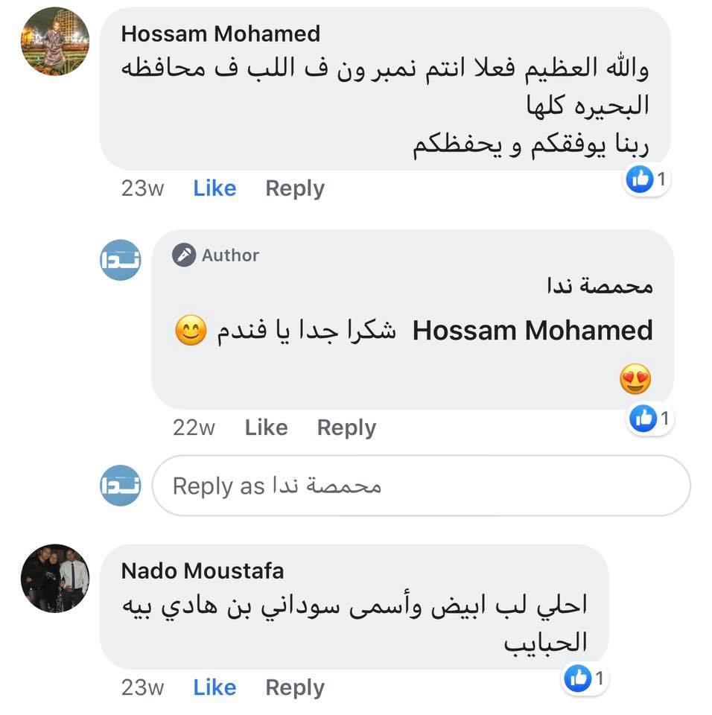Open page avatar next to reply field
The width and height of the screenshot is (712, 715).
click(121, 485)
